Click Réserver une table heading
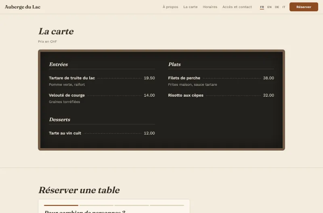 tap(79, 190)
